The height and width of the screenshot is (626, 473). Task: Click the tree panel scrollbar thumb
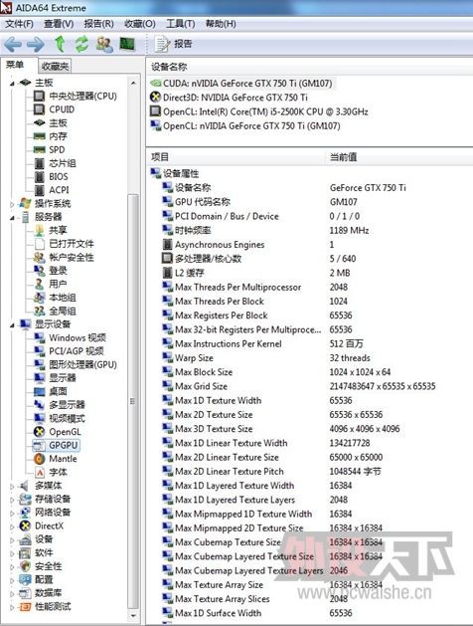pos(133,401)
